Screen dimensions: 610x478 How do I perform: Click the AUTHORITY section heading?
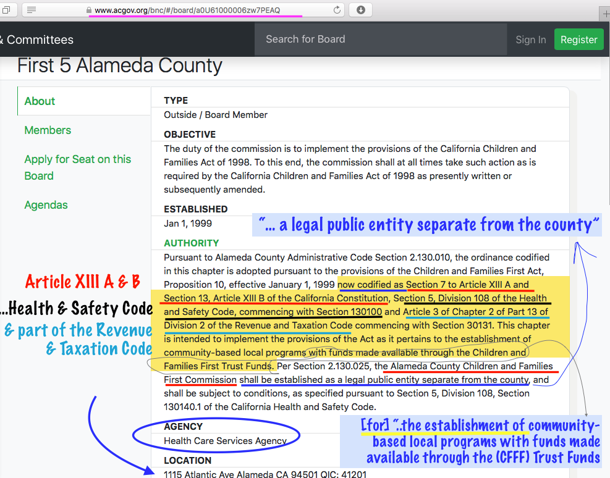tap(191, 243)
